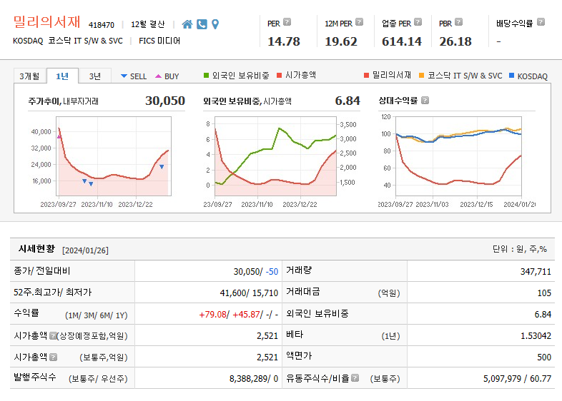Click FICS 미디어 classification text

coord(159,41)
